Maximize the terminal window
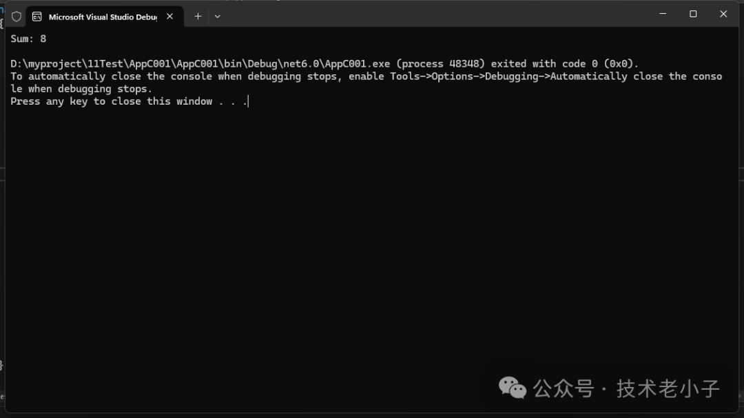Screen dimensions: 744x418 (693, 14)
